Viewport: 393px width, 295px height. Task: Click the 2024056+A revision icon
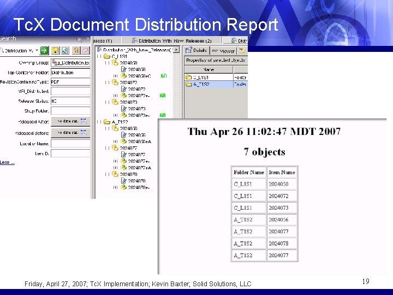(123, 141)
